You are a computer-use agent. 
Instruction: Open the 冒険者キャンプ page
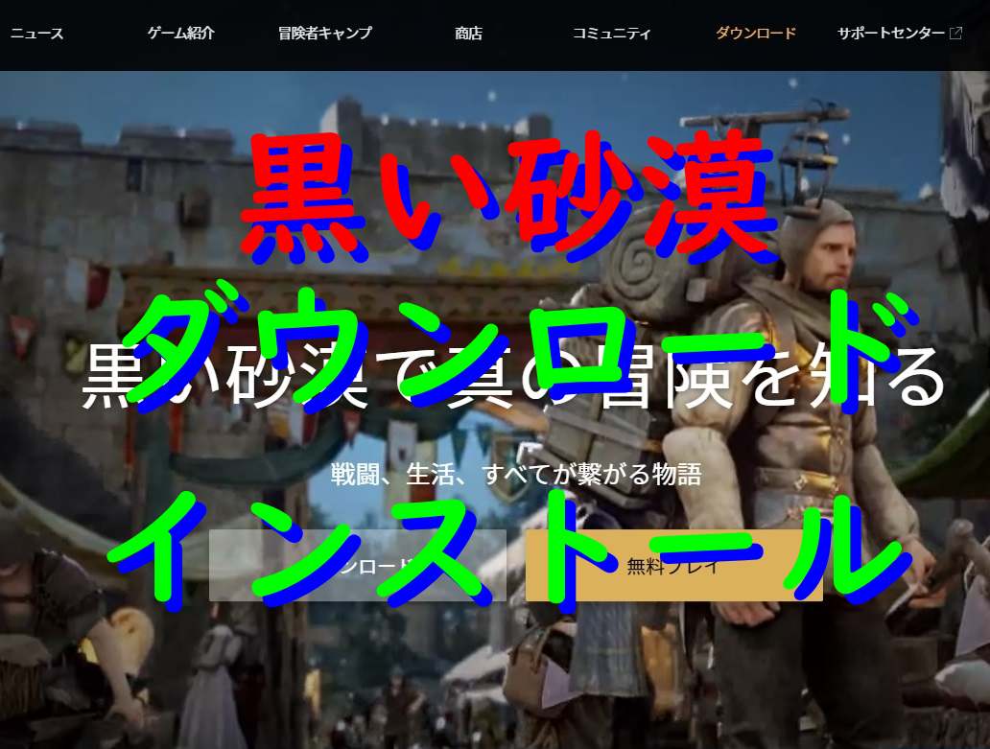pyautogui.click(x=323, y=32)
